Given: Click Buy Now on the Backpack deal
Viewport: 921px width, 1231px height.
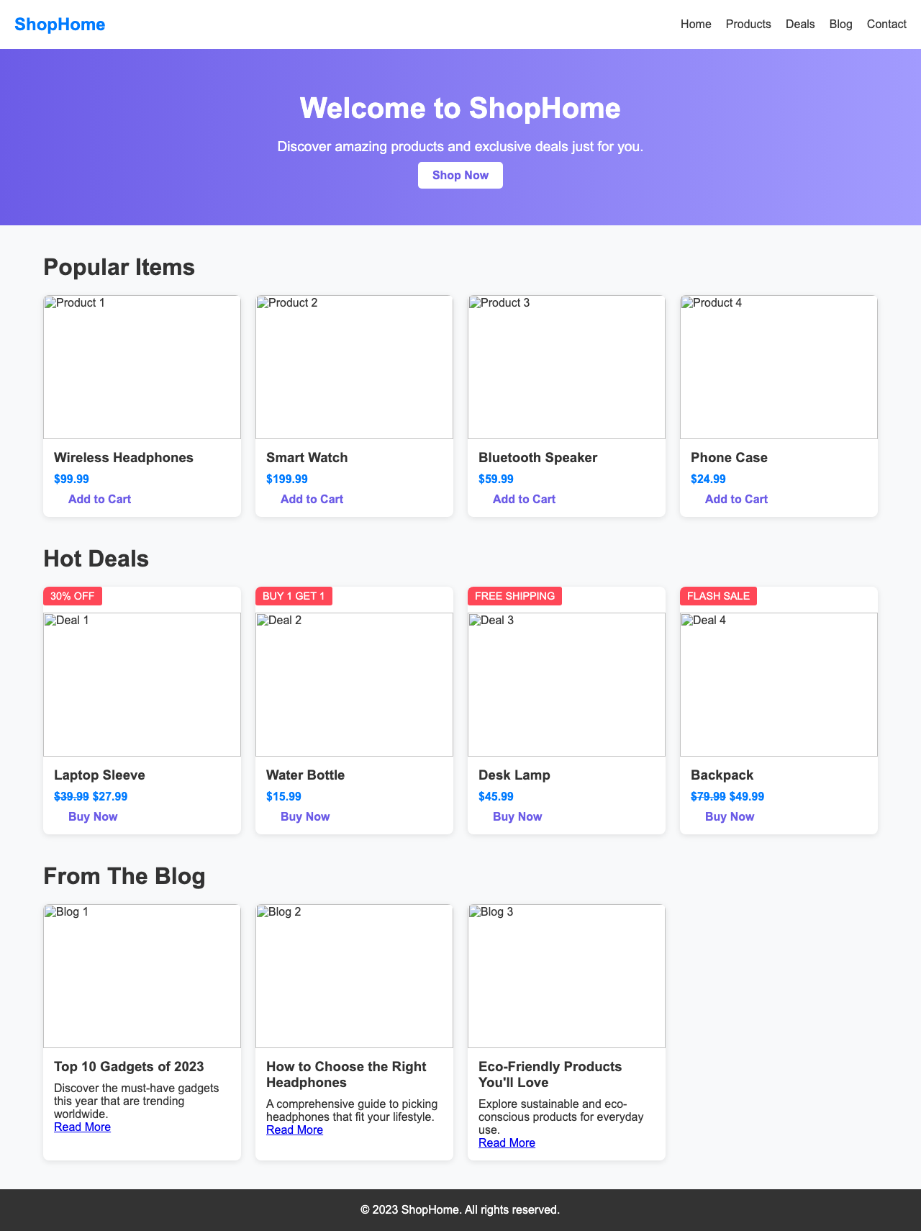Looking at the screenshot, I should pos(729,816).
